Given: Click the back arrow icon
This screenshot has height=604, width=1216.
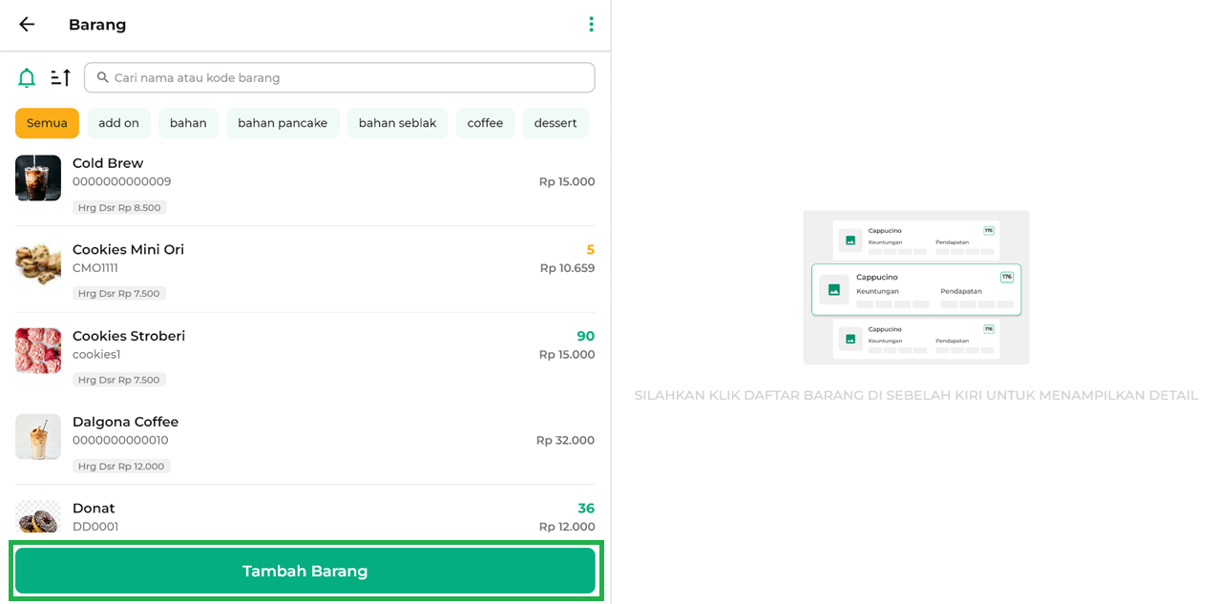Looking at the screenshot, I should pos(27,25).
